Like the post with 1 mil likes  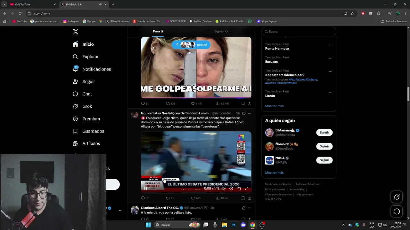pos(196,103)
